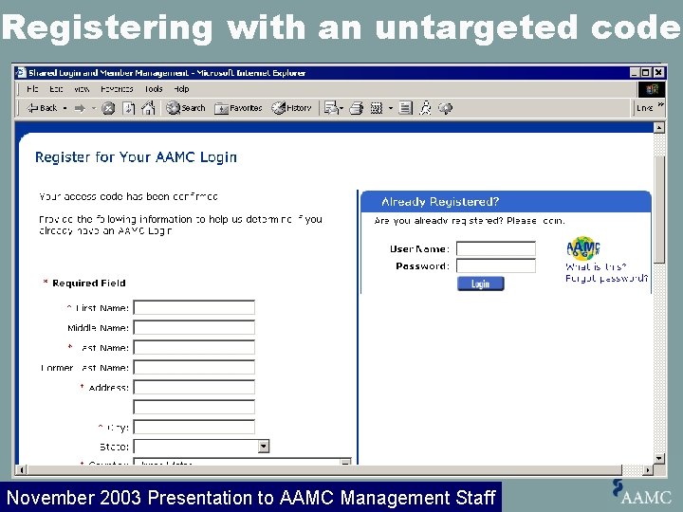The image size is (683, 512).
Task: Click the 'Required Field' label text
Action: coord(89,283)
